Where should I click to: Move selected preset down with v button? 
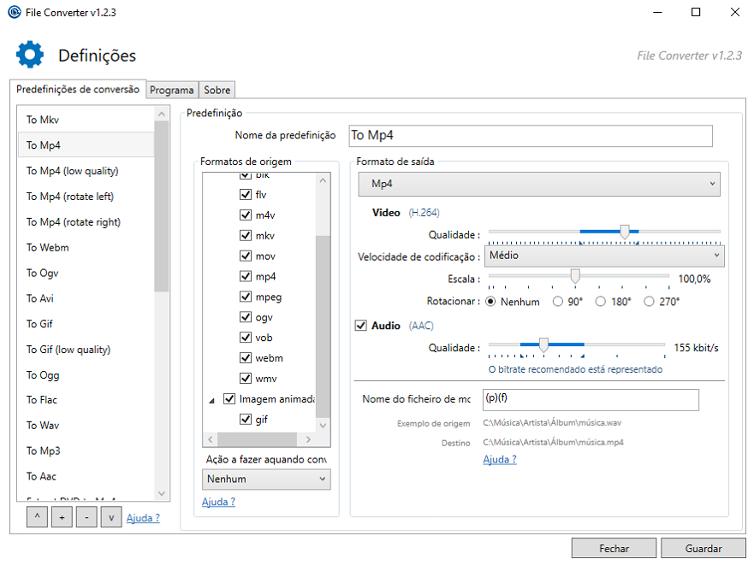(111, 517)
